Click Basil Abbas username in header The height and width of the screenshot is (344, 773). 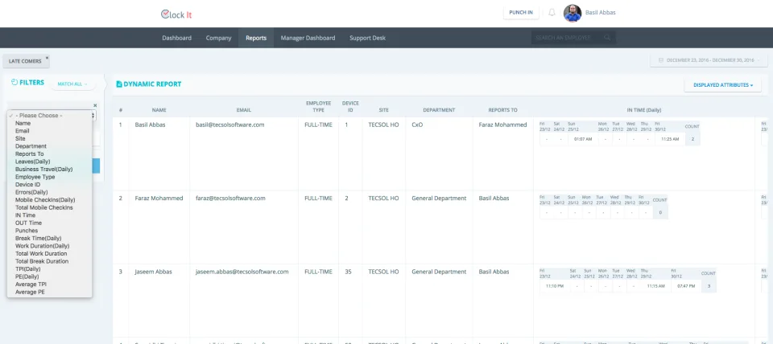point(601,13)
